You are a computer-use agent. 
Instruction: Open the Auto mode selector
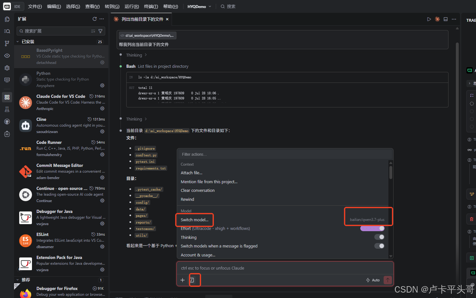coord(373,280)
